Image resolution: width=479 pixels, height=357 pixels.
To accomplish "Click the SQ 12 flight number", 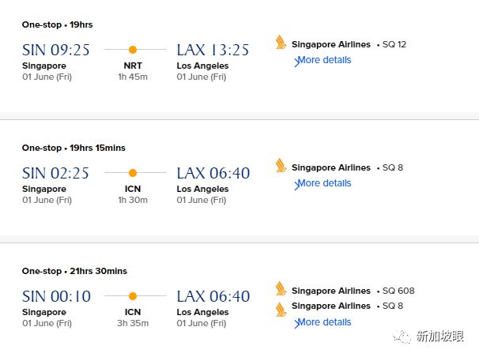I will [x=394, y=44].
